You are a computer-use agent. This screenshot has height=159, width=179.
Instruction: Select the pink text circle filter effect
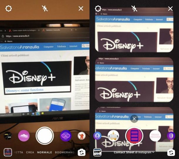tap(155, 136)
